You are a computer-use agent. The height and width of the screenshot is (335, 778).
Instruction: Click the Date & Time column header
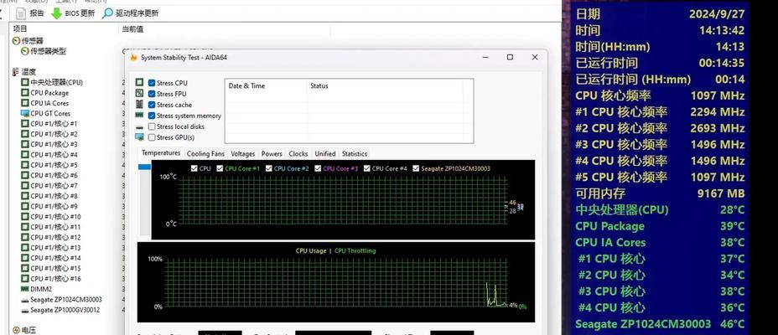246,85
